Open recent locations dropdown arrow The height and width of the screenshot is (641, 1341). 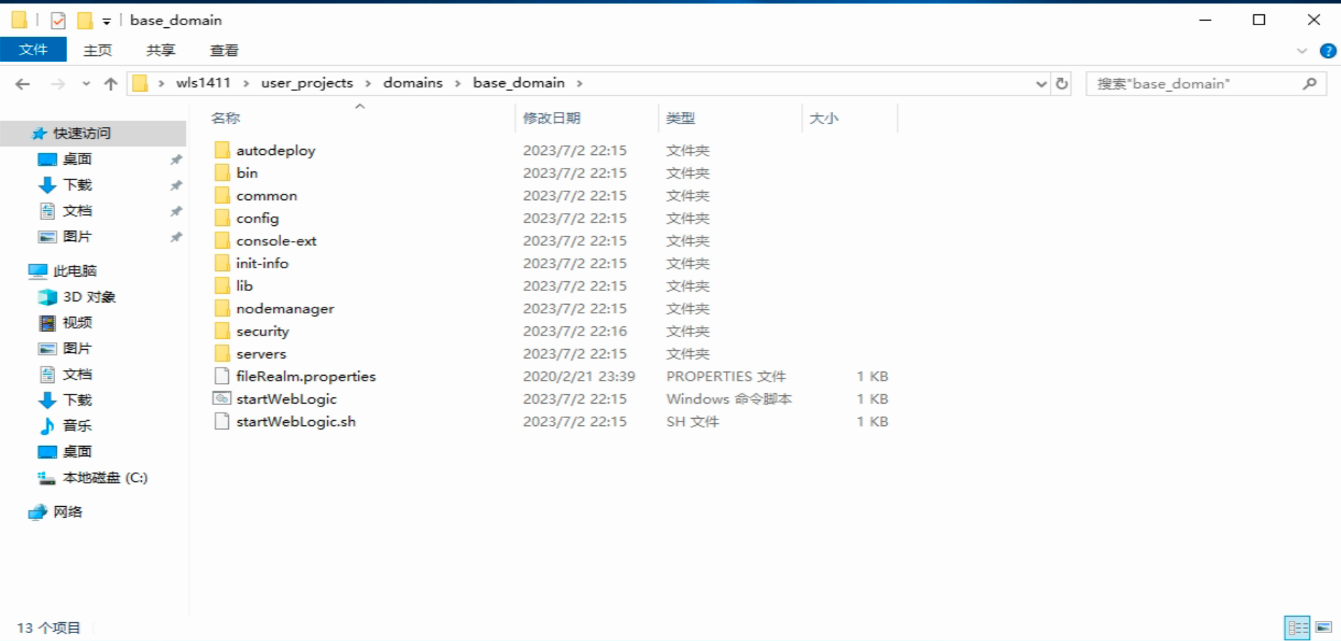click(86, 84)
